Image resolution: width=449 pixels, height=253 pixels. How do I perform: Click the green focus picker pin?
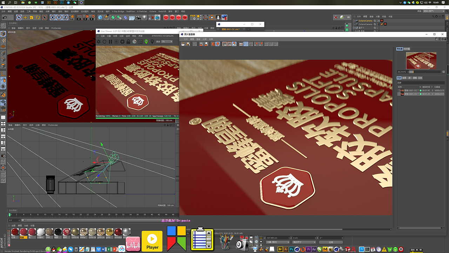146,41
